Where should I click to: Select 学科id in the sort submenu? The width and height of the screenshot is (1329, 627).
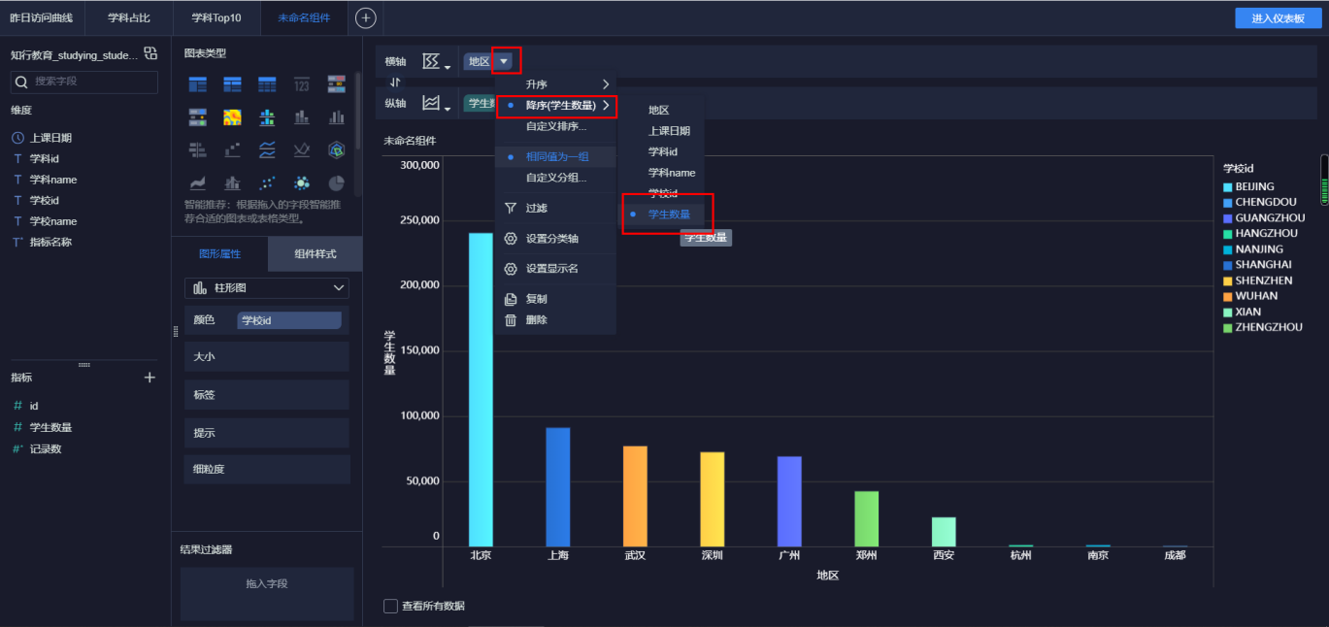pyautogui.click(x=662, y=152)
